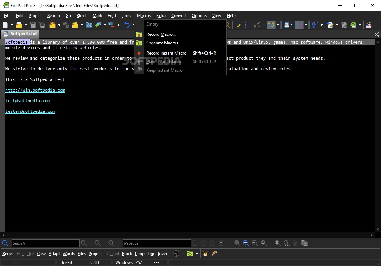Toggle the Invert search option

pyautogui.click(x=163, y=254)
